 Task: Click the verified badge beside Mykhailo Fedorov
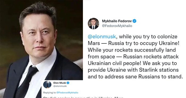coord(134,21)
